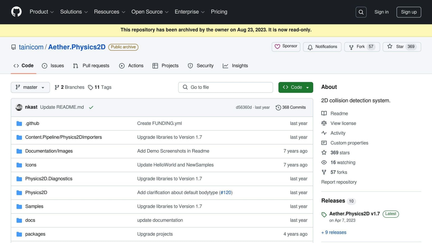Click the Icons folder icon
The height and width of the screenshot is (243, 432).
pos(19,165)
